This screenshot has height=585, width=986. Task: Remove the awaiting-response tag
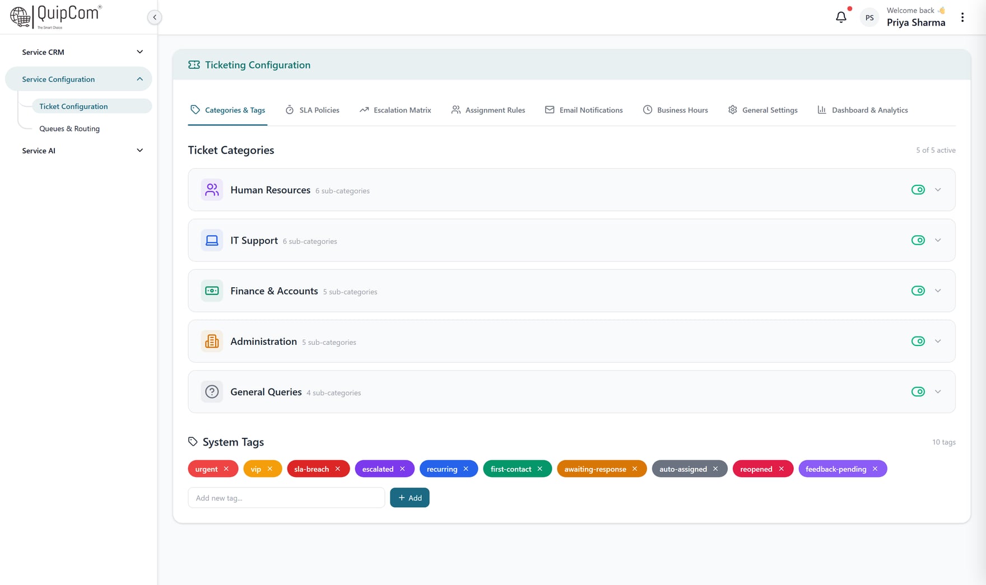[x=635, y=469]
